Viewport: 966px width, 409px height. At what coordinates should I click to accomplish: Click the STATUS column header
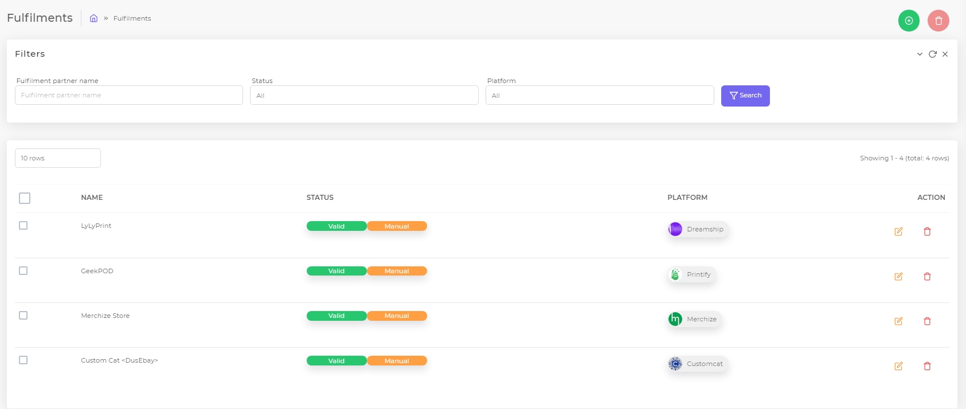tap(320, 198)
